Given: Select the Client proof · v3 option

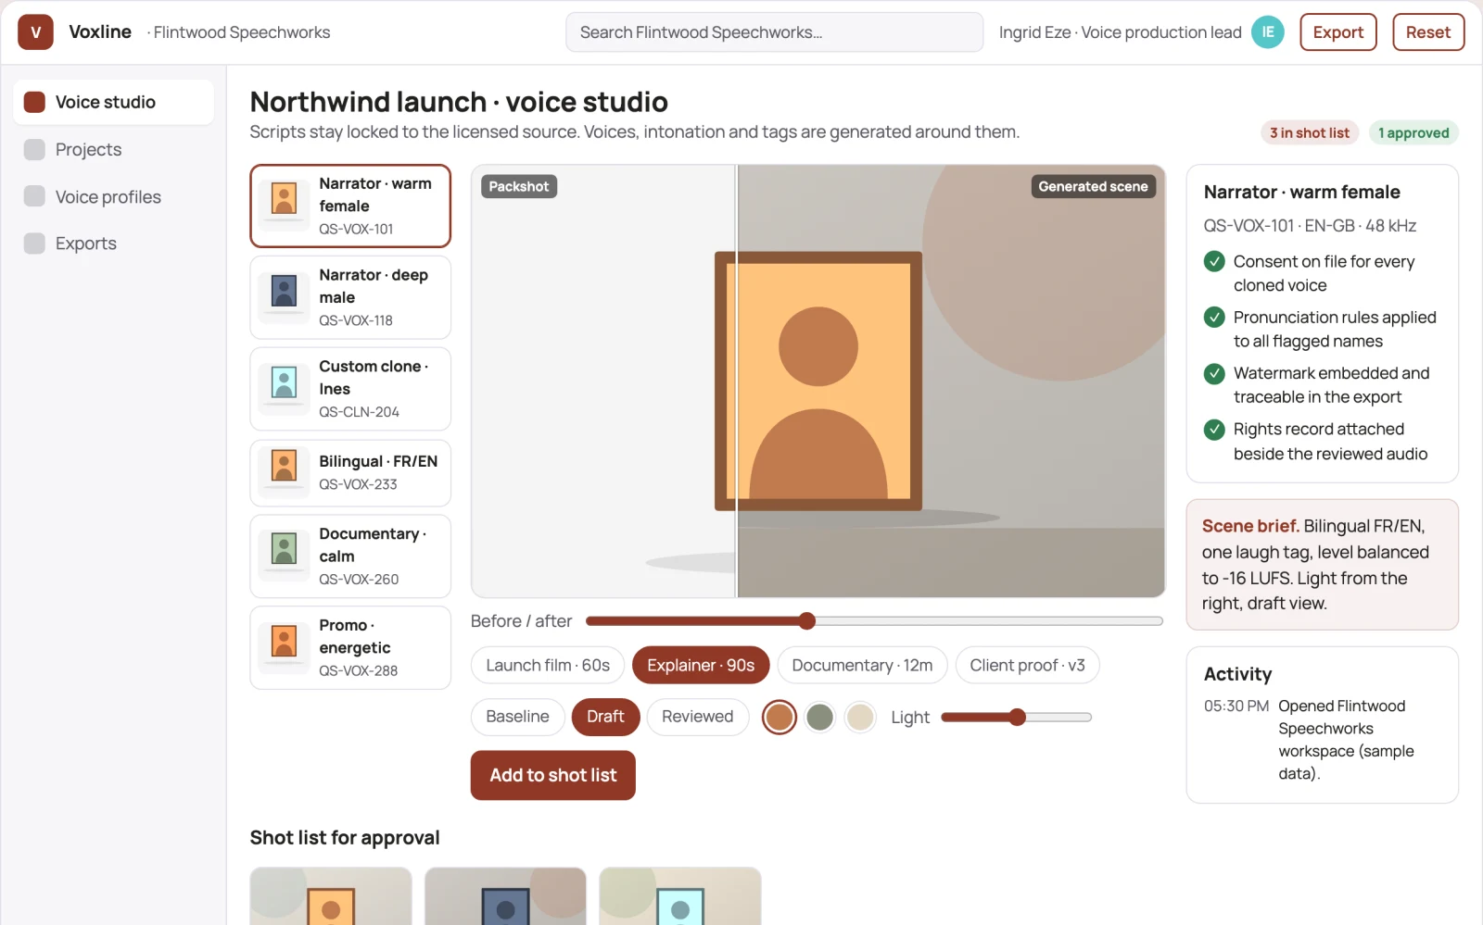Looking at the screenshot, I should [1027, 665].
